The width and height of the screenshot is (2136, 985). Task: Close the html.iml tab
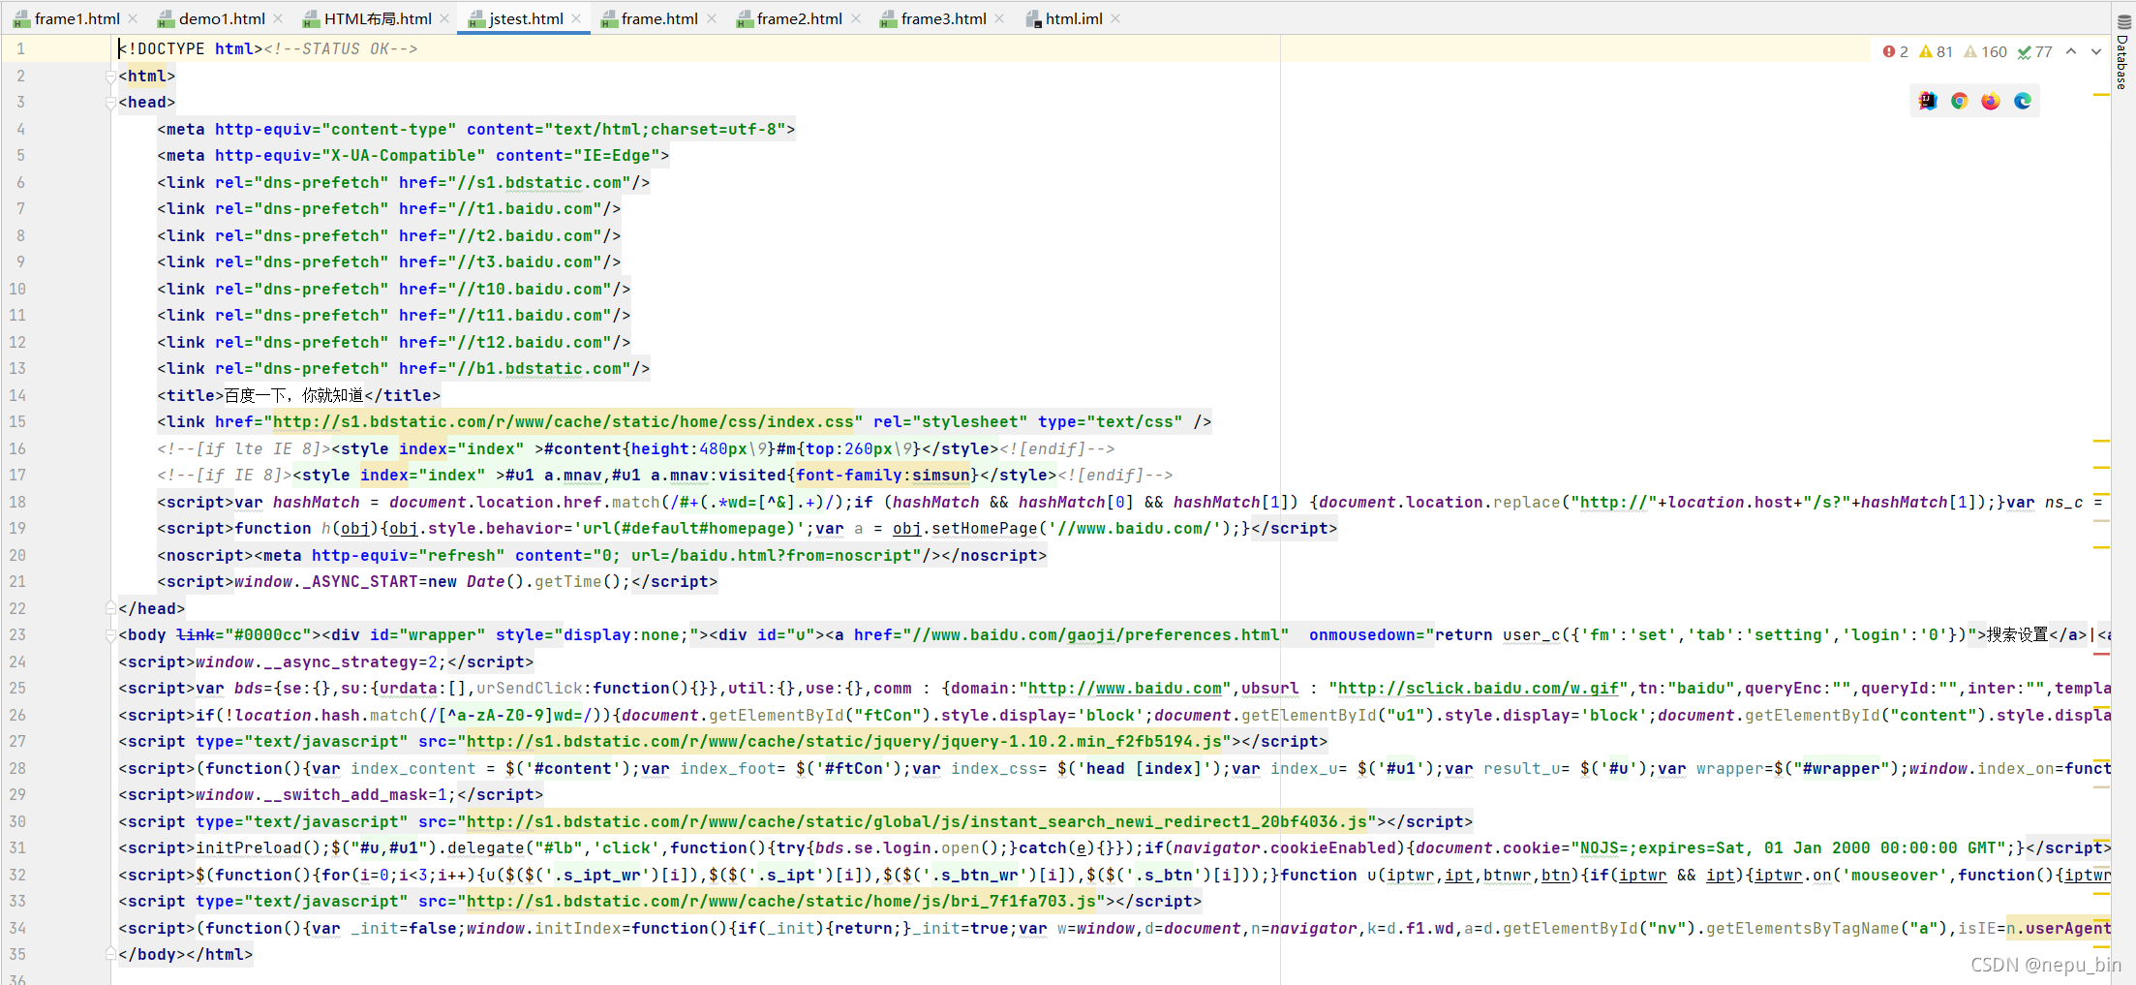[x=1115, y=18]
